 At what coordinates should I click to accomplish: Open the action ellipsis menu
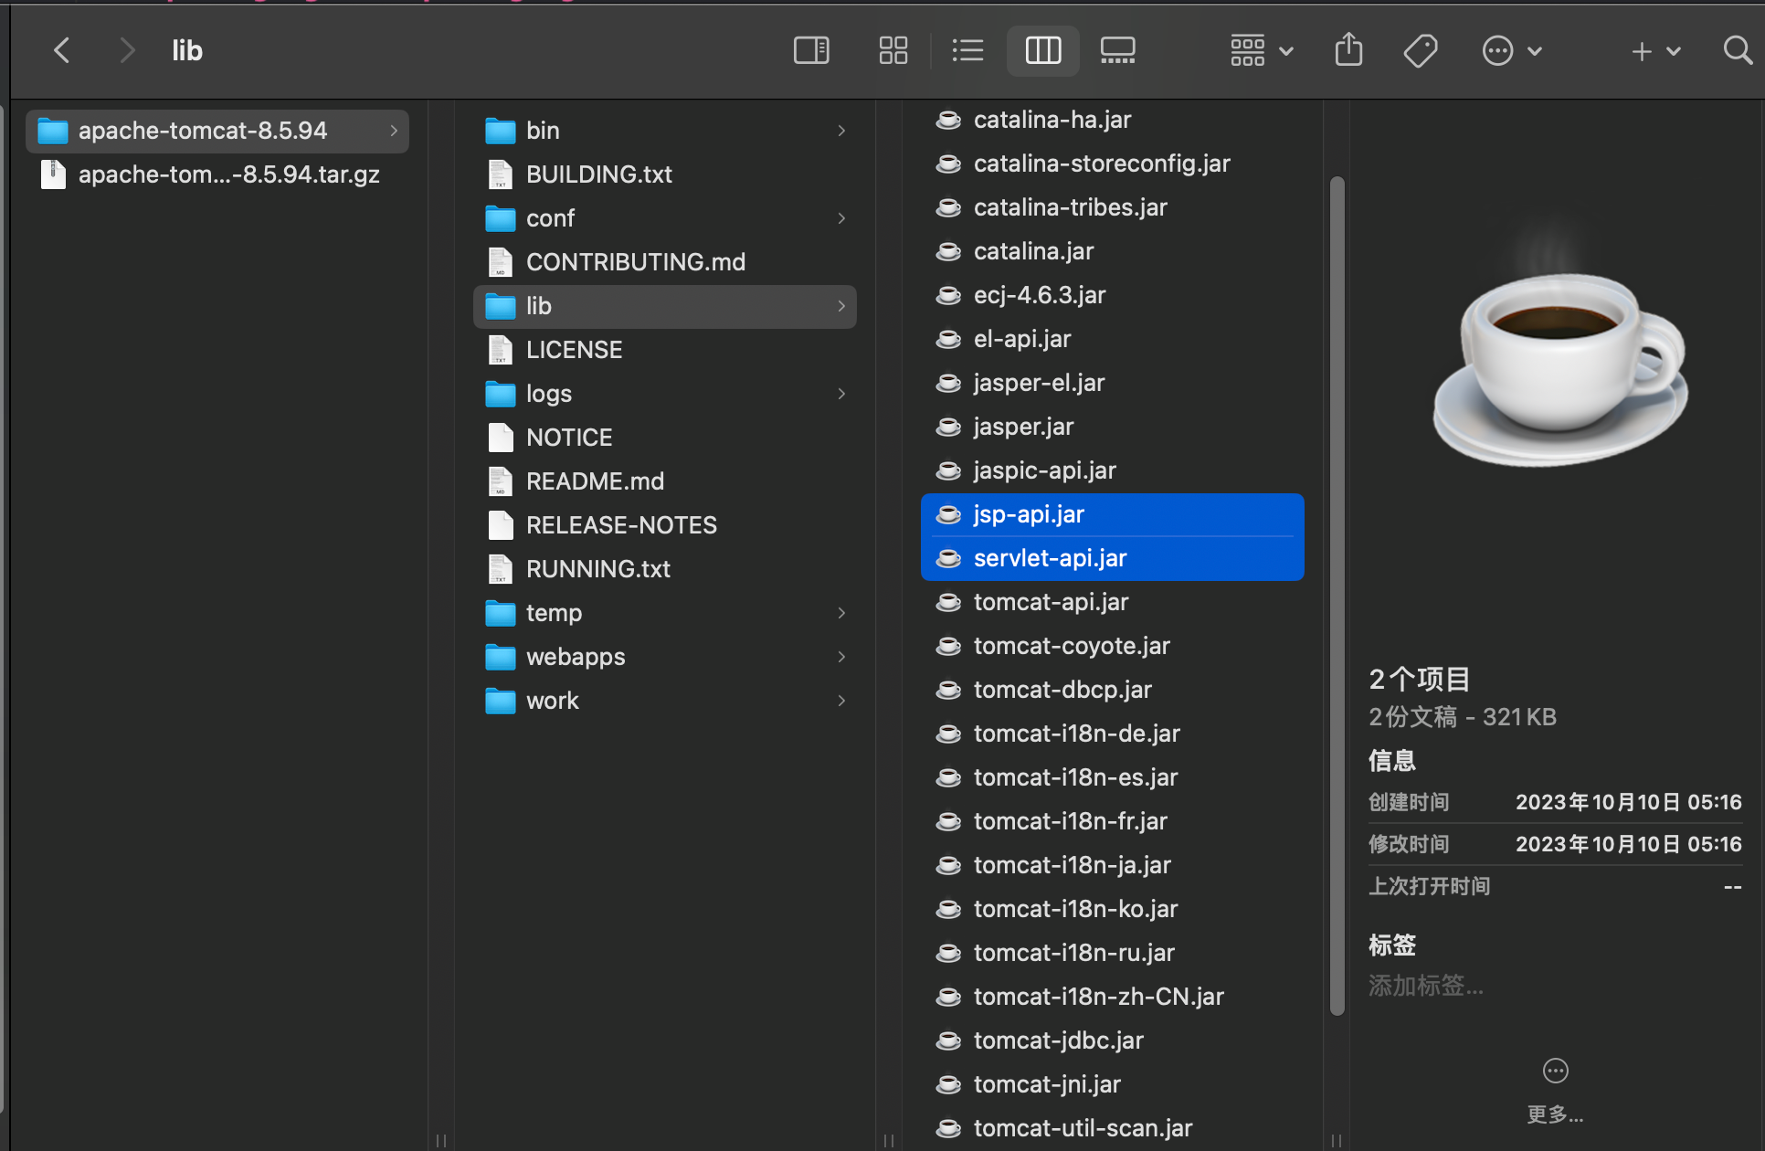(1512, 50)
